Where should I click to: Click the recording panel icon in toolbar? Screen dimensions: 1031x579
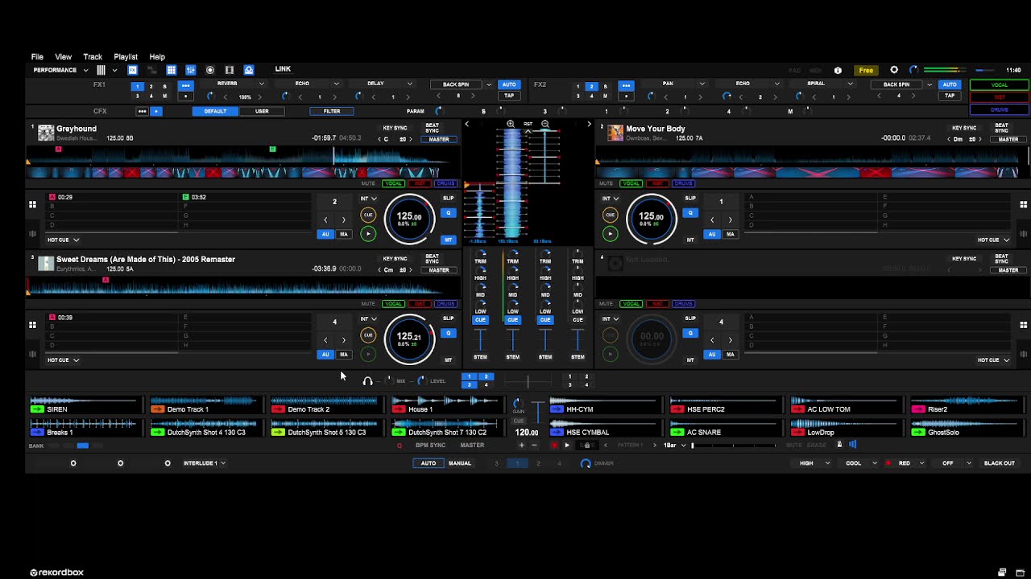[x=210, y=70]
